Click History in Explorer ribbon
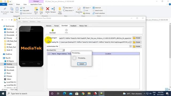171x96 pixels. pos(87,13)
